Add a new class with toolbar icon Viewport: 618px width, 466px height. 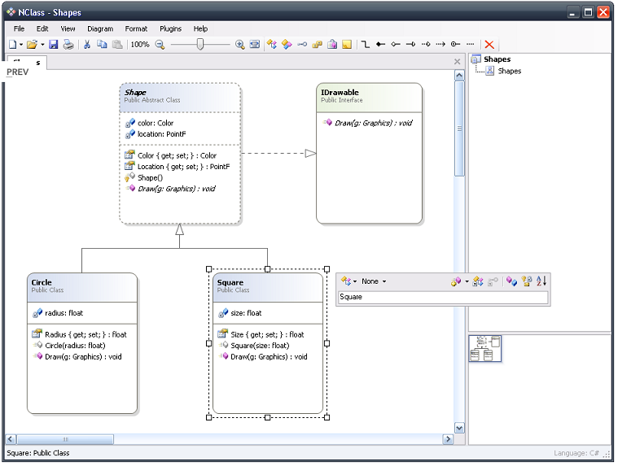[x=272, y=45]
